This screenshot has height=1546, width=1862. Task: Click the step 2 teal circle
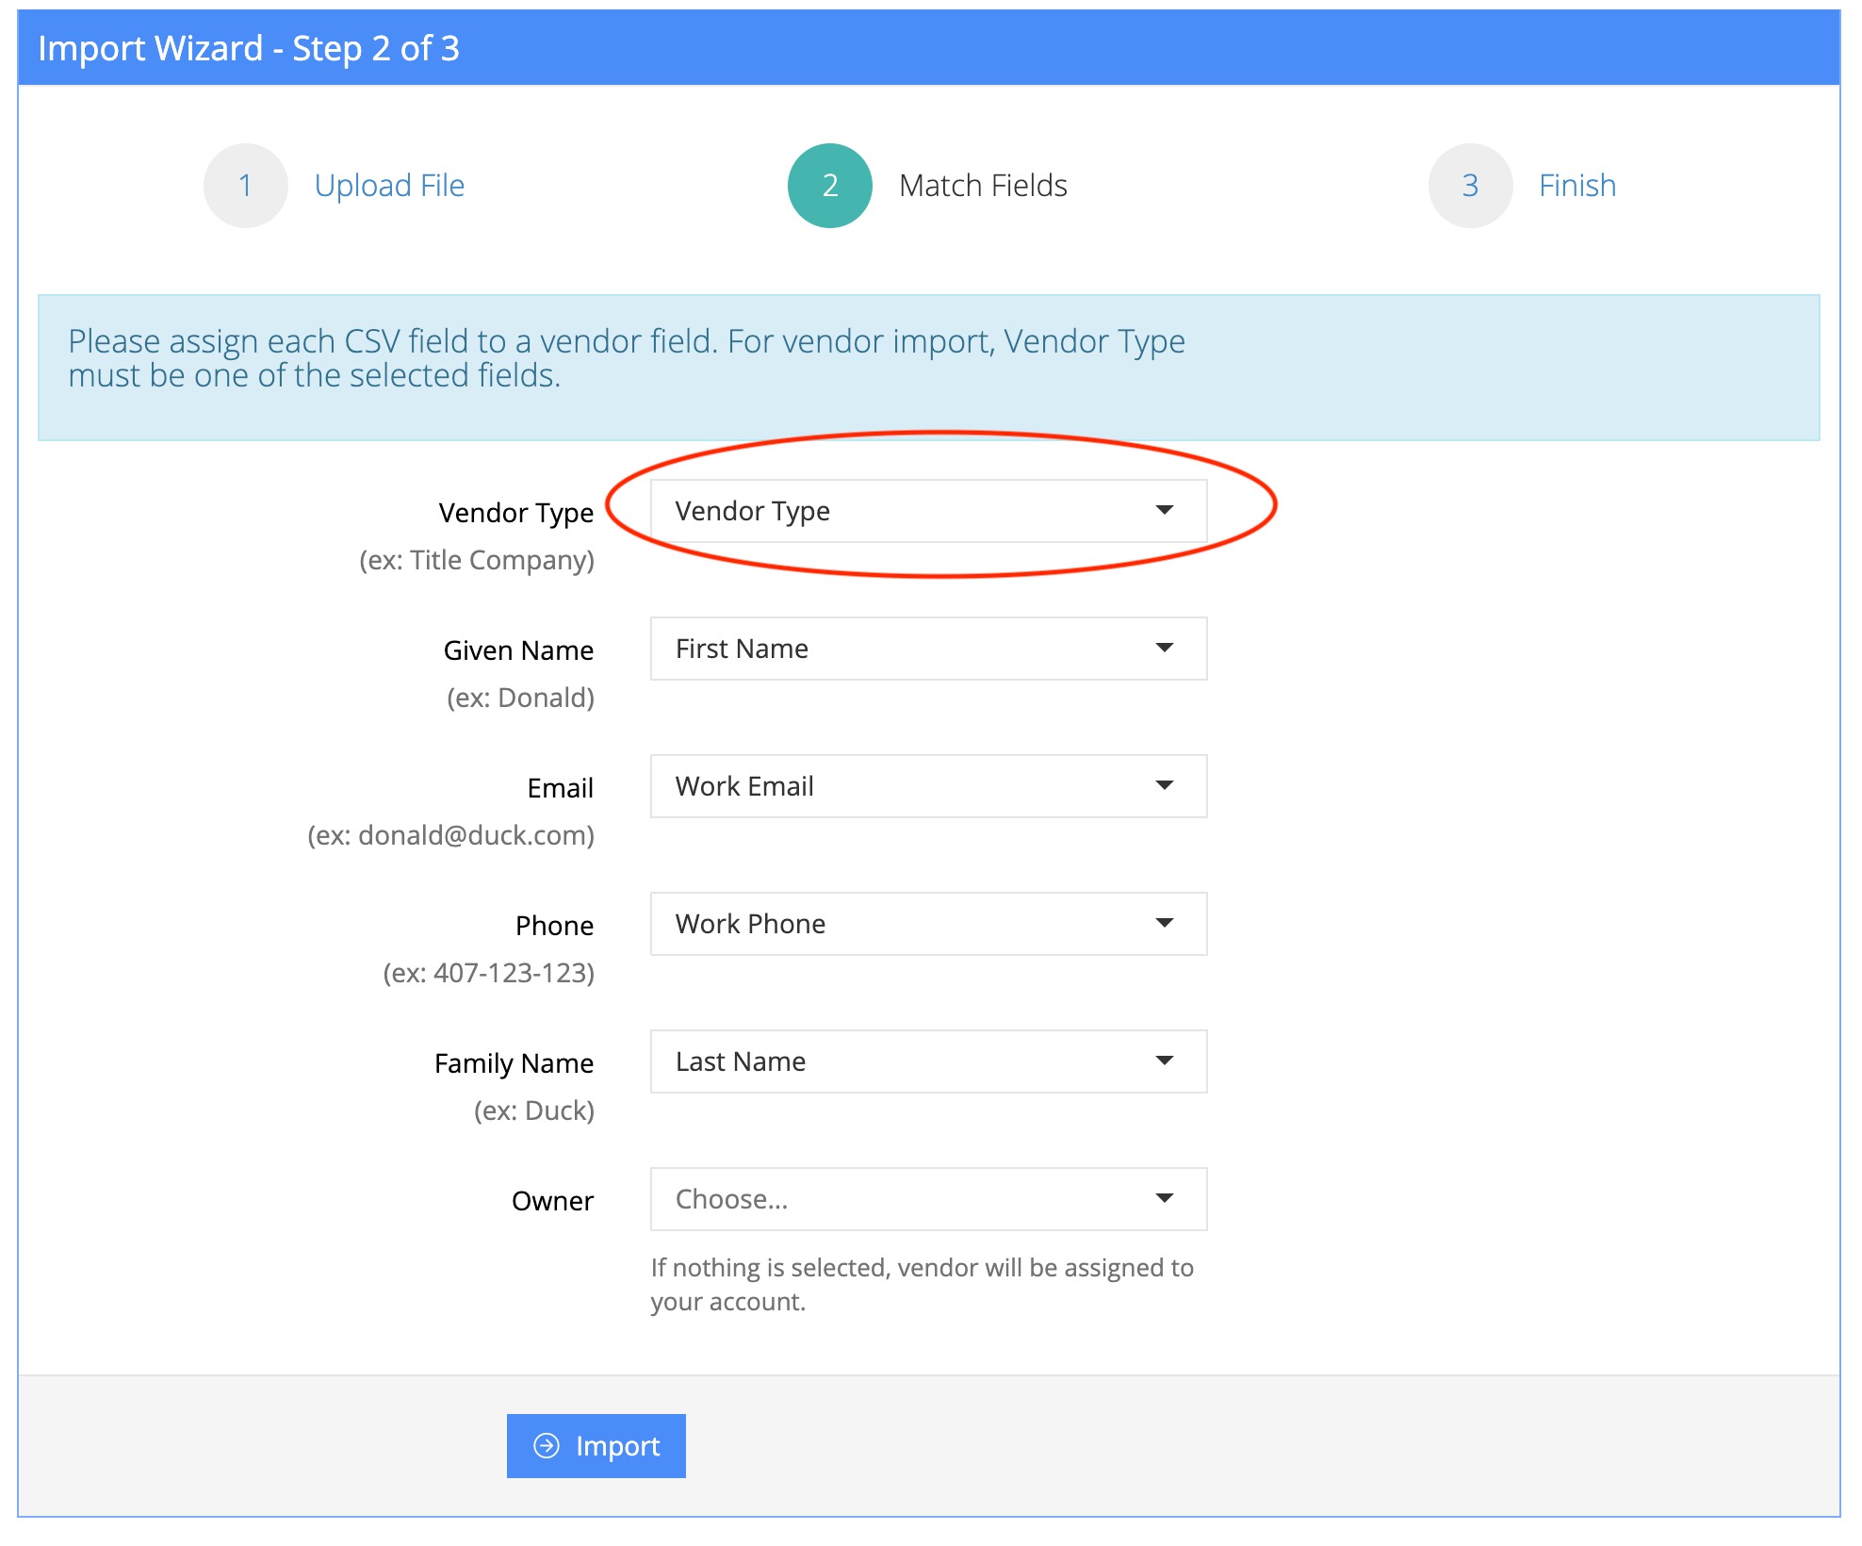tap(829, 186)
